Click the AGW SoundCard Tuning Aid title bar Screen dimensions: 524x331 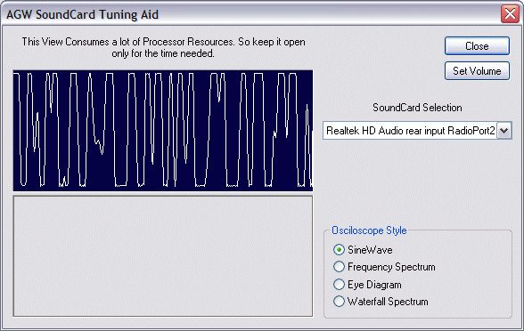click(x=250, y=14)
